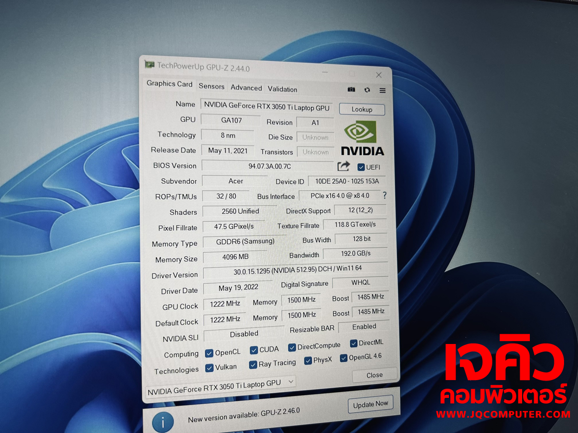Switch to the Validation tab
Image resolution: width=578 pixels, height=433 pixels.
282,89
